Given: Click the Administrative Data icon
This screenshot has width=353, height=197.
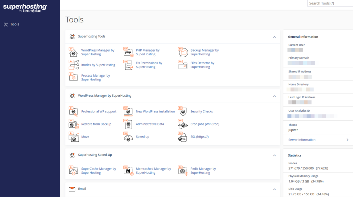Looking at the screenshot, I should [x=128, y=124].
